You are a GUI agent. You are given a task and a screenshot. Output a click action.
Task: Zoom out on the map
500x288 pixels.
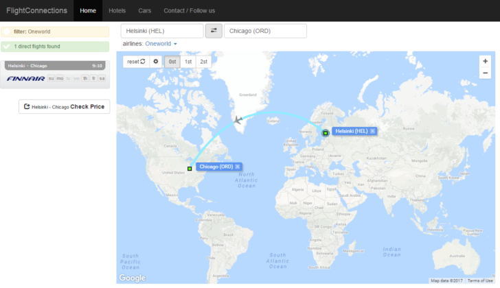coord(485,73)
